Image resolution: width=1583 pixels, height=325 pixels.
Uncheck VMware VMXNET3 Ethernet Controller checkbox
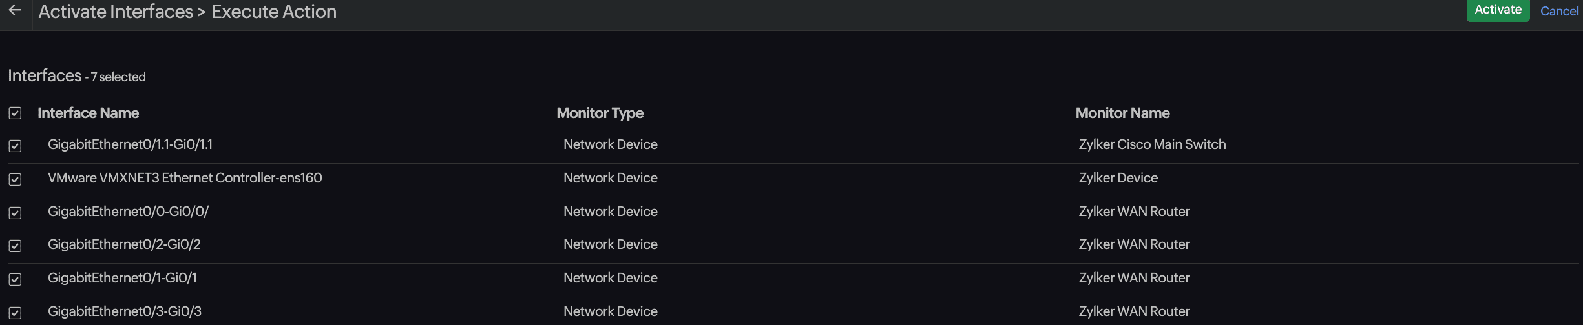[x=15, y=179]
